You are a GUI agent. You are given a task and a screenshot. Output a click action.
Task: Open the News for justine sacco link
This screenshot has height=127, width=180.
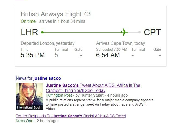coord(38,78)
